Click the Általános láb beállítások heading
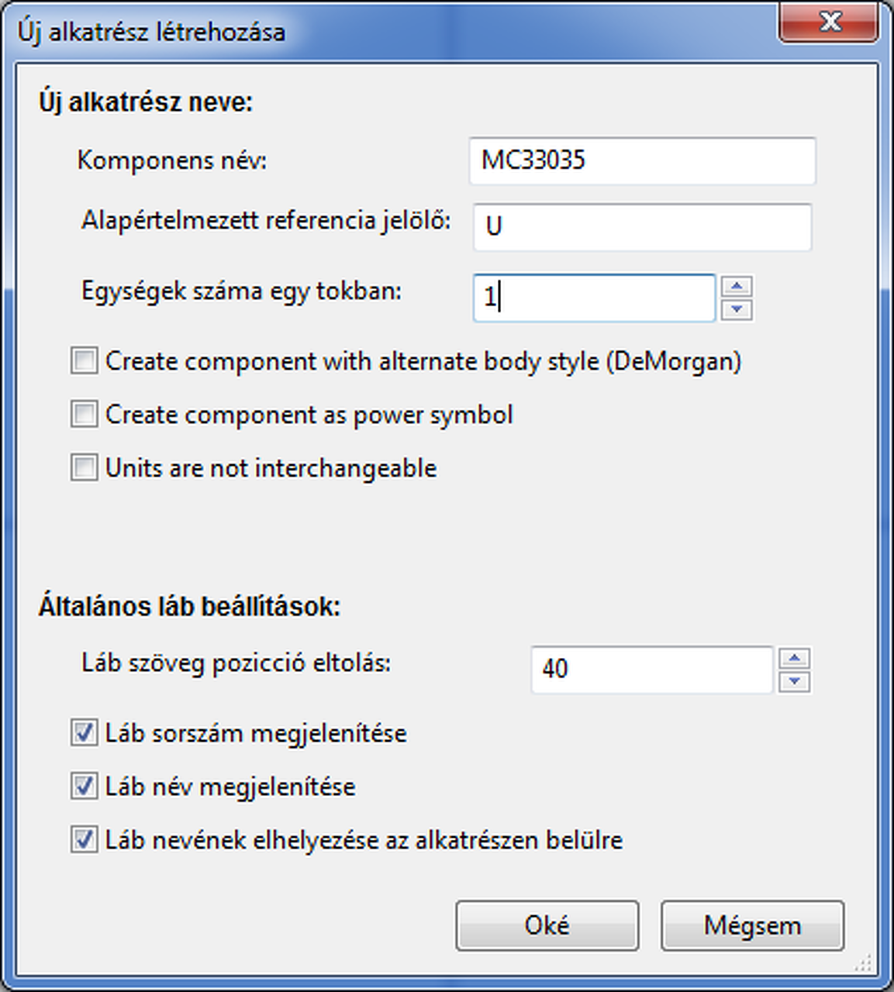894x992 pixels. (190, 606)
